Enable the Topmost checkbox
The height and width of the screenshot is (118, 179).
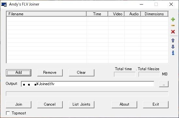8,113
